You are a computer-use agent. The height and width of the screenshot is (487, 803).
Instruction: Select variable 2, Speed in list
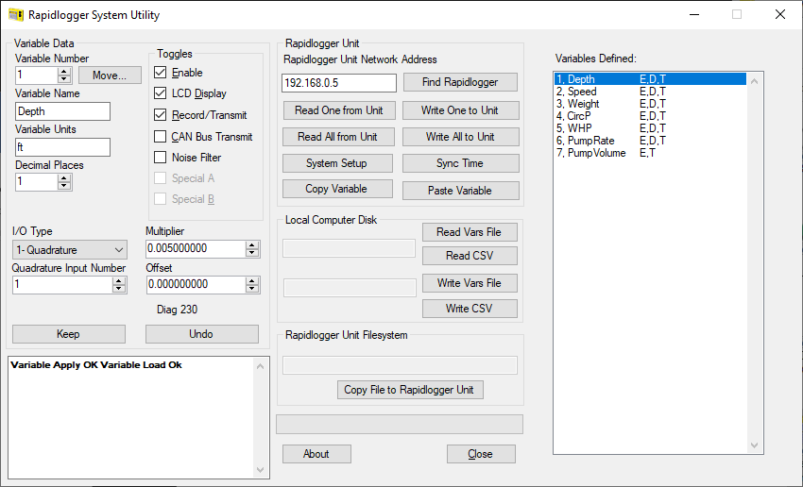[x=650, y=92]
